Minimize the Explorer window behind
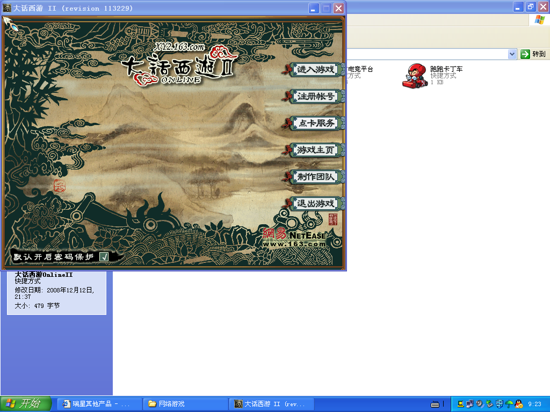Image resolution: width=550 pixels, height=412 pixels. (x=518, y=6)
